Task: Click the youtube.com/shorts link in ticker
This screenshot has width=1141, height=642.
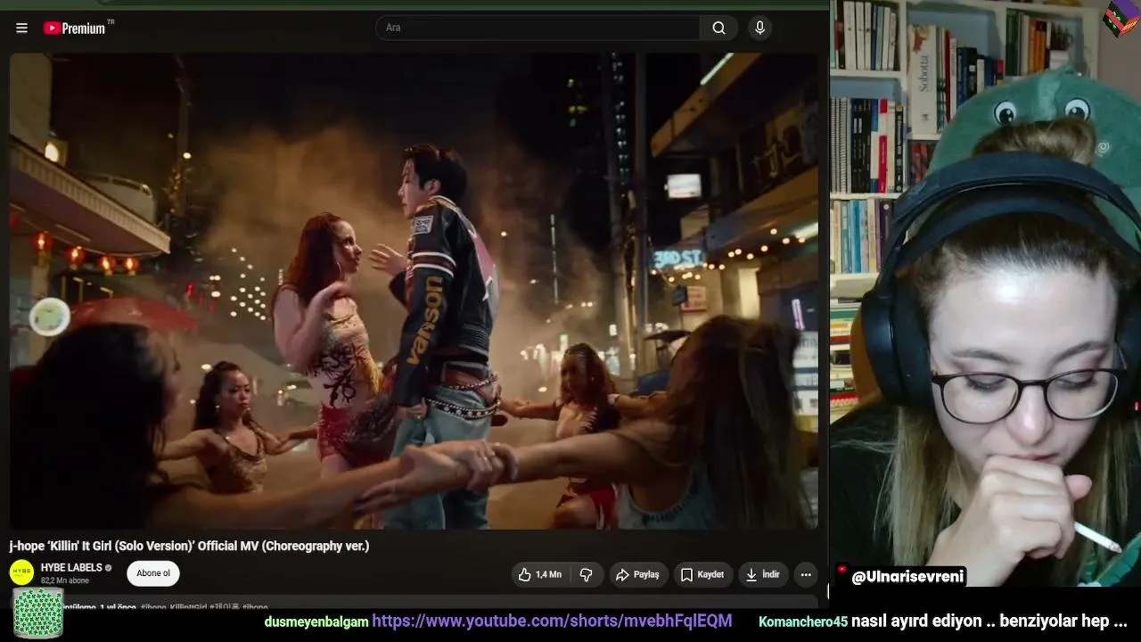Action: [552, 621]
